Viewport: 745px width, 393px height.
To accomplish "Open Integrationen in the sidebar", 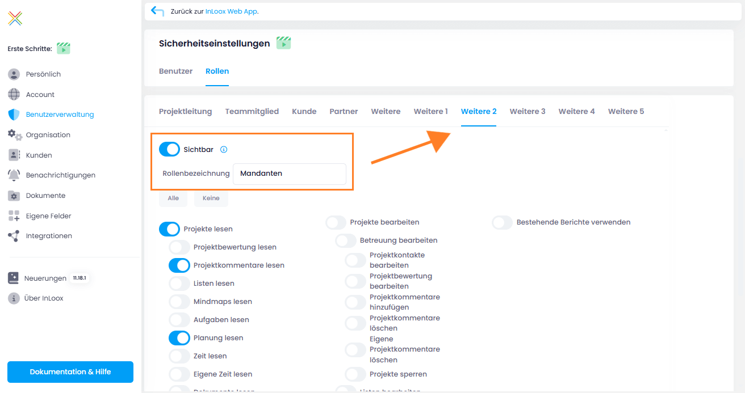I will [x=49, y=236].
